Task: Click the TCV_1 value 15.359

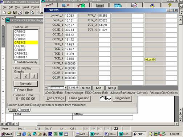Action: coord(104,16)
